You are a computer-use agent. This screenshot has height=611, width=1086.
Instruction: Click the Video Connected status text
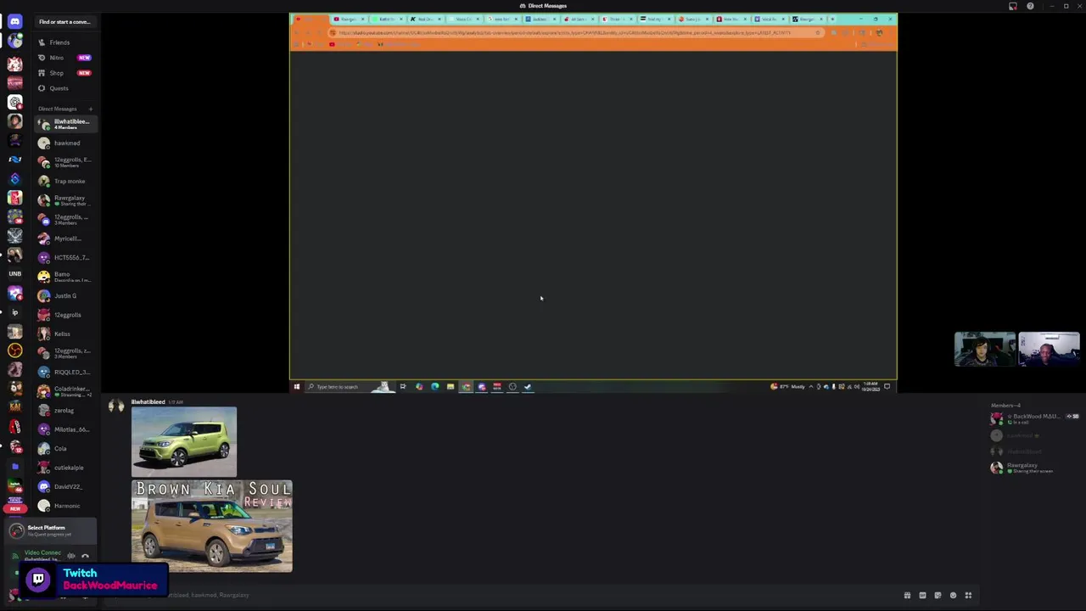click(x=42, y=552)
